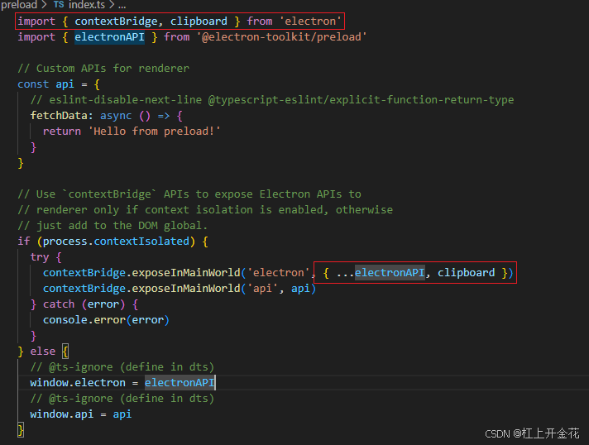
Task: Click 'process.contextIsolated' in the if condition
Action: tap(116, 241)
